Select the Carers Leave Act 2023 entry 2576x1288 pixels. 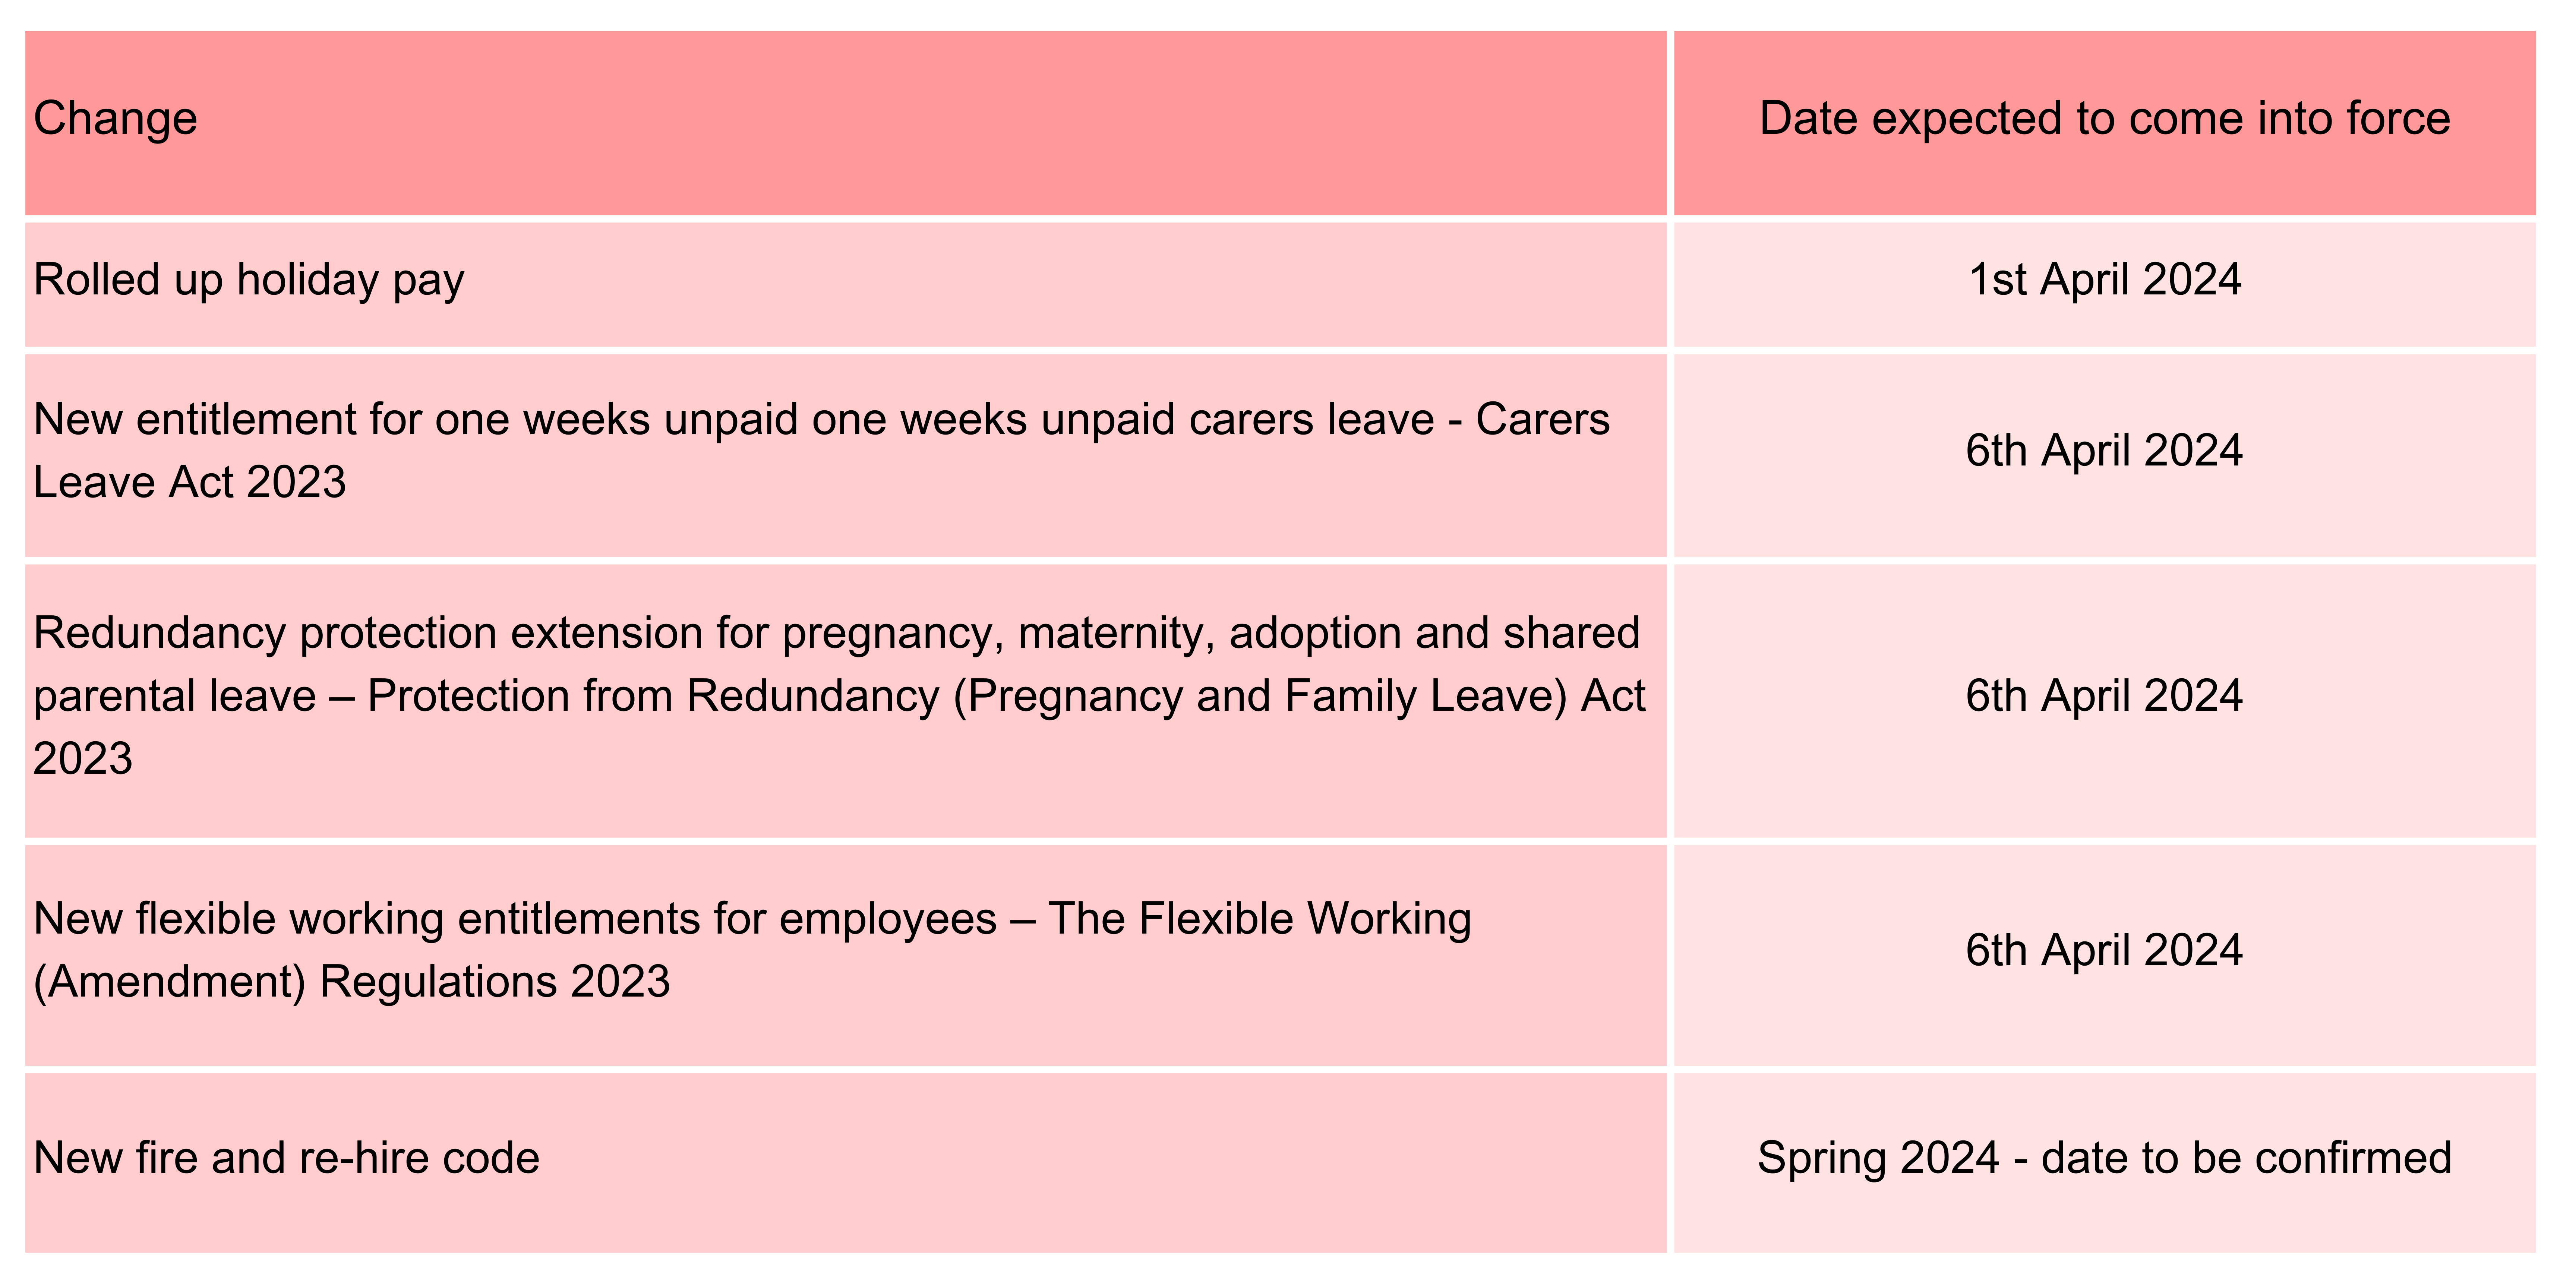coord(845,455)
